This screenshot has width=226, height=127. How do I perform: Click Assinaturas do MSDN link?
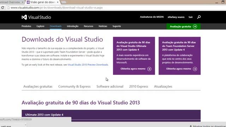click(x=152, y=17)
